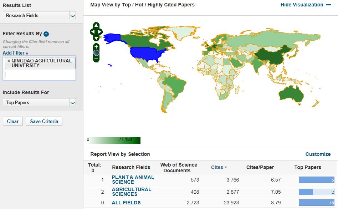Open the Top Papers dropdown

tap(39, 102)
